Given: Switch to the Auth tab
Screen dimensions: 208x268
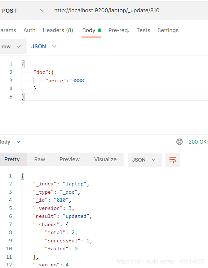Looking at the screenshot, I should 29,30.
